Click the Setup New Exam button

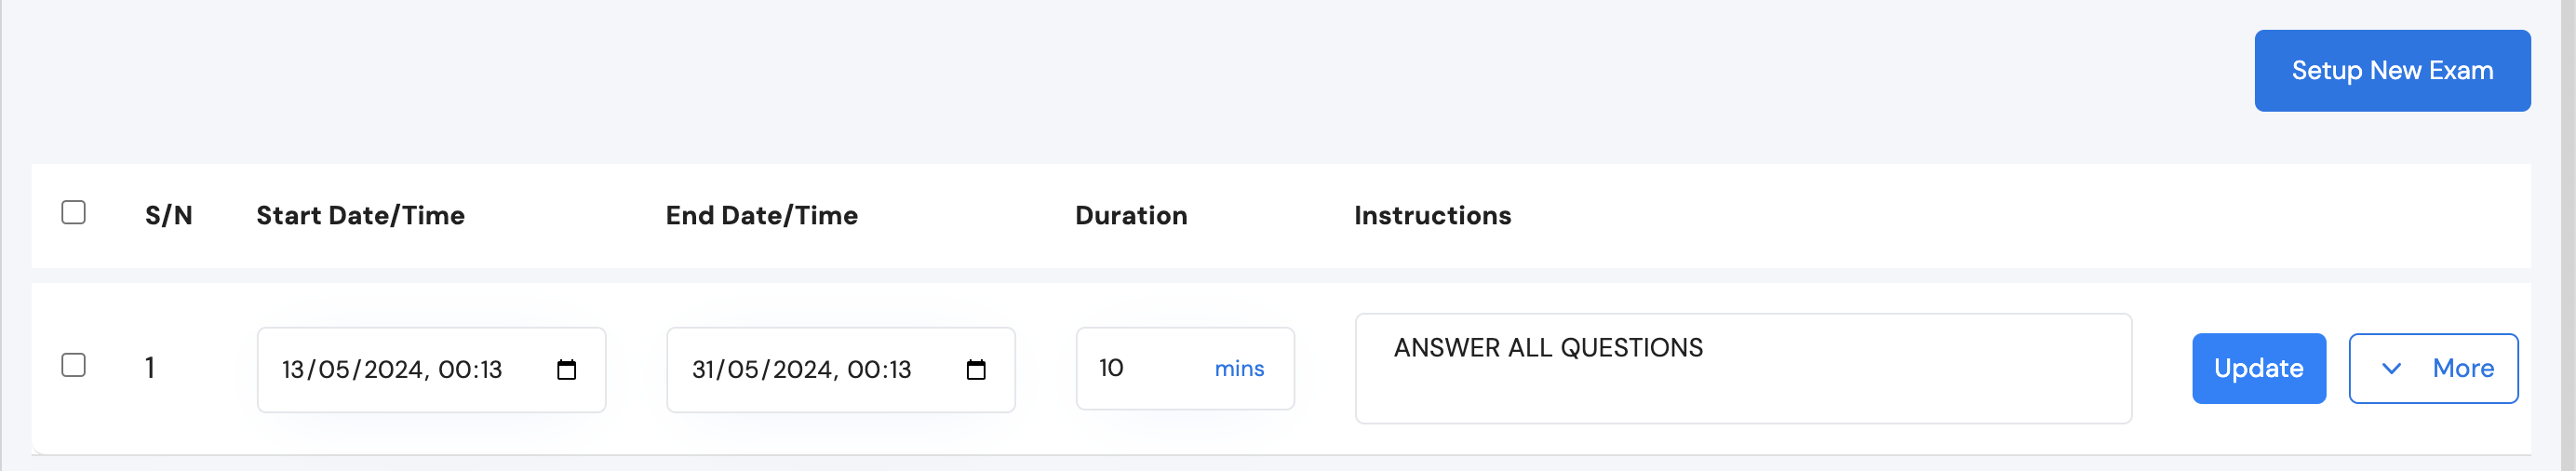[2391, 71]
